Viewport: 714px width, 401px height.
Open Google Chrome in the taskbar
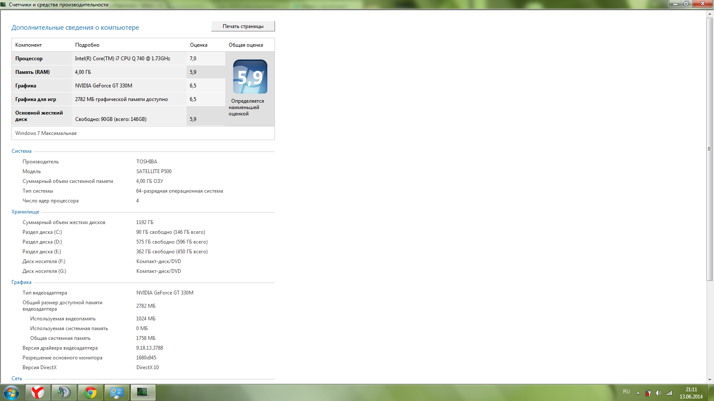click(90, 393)
